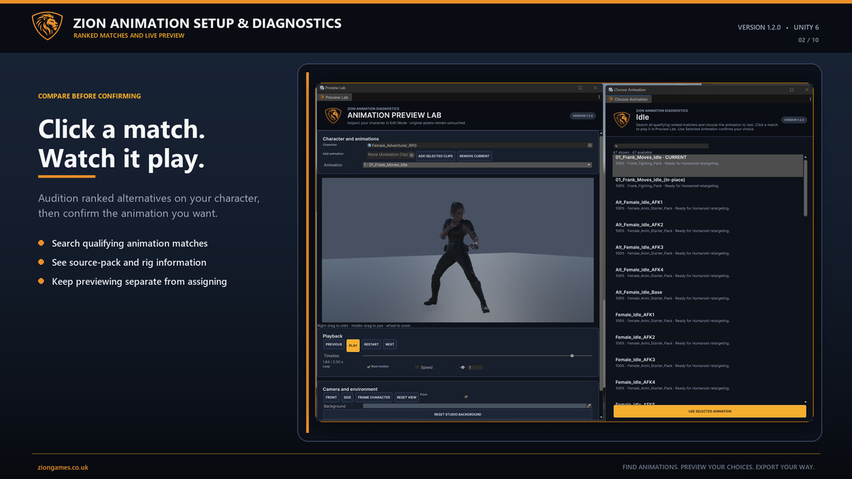Click the Zion lion logo in the slide header
The image size is (852, 479).
(48, 26)
